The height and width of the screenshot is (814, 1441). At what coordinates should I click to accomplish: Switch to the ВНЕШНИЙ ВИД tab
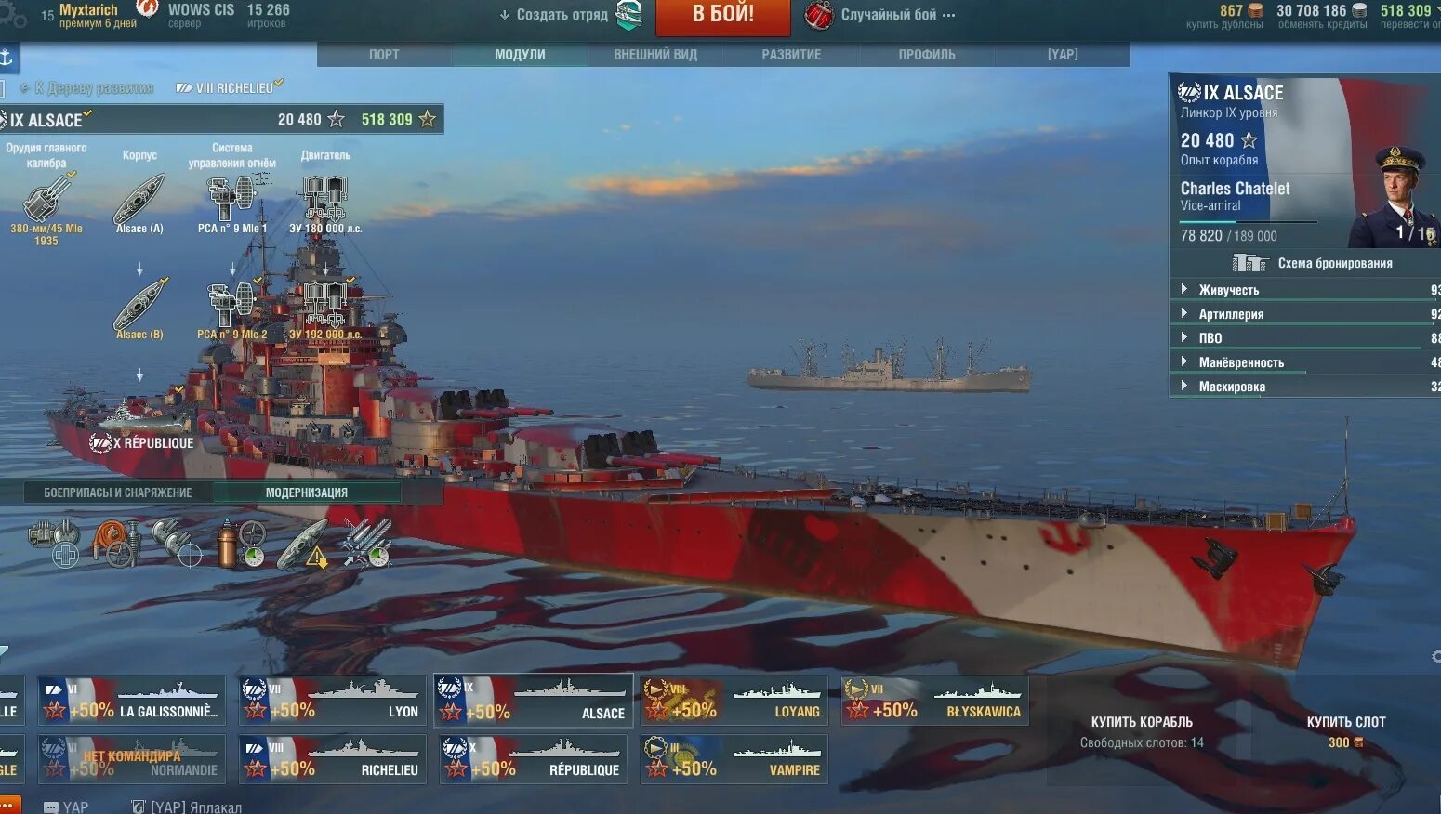pos(655,55)
